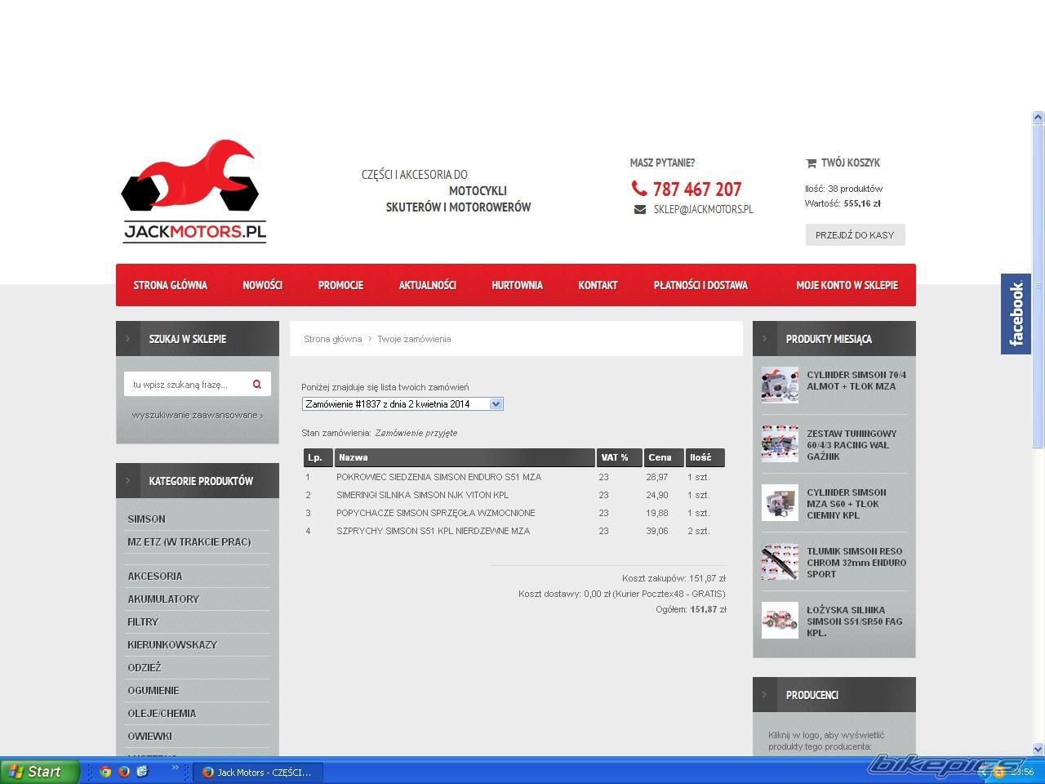Click the shop search input field
This screenshot has width=1045, height=784.
tap(186, 385)
